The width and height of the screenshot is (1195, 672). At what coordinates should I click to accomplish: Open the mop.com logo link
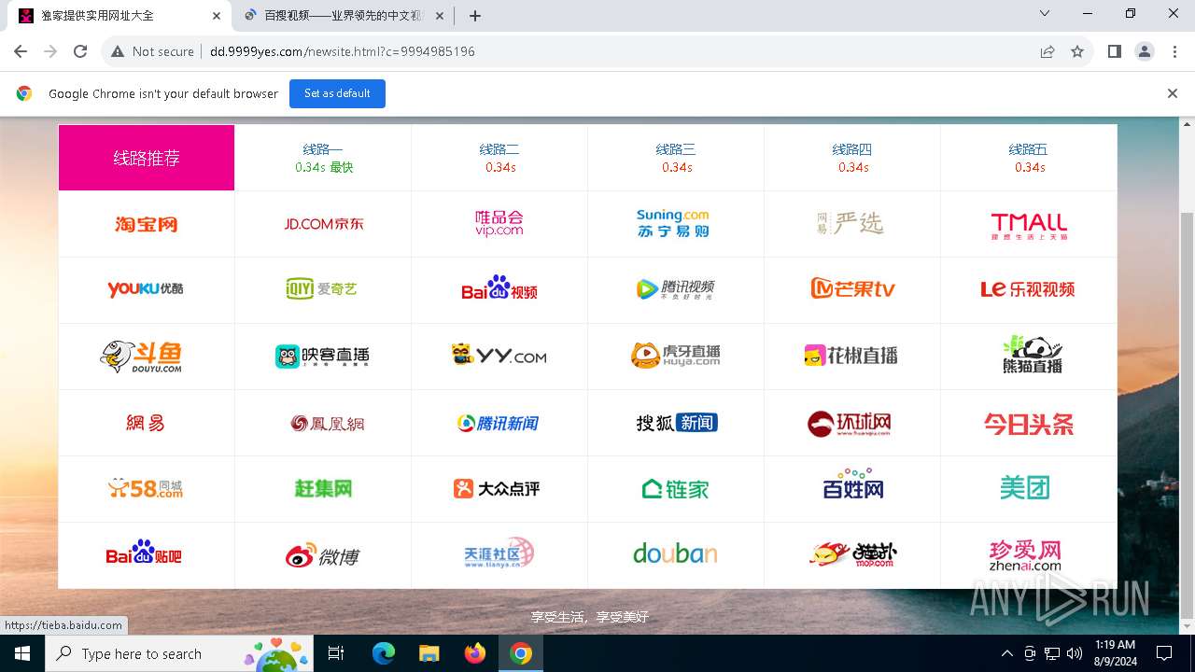pyautogui.click(x=852, y=554)
